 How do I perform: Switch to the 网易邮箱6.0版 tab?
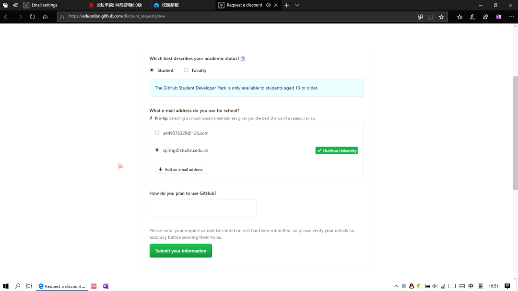118,5
